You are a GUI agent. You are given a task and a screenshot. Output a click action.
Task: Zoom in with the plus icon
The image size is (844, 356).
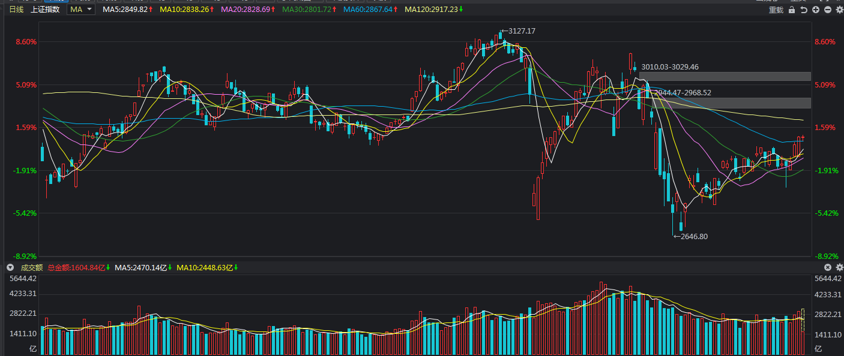click(x=816, y=10)
